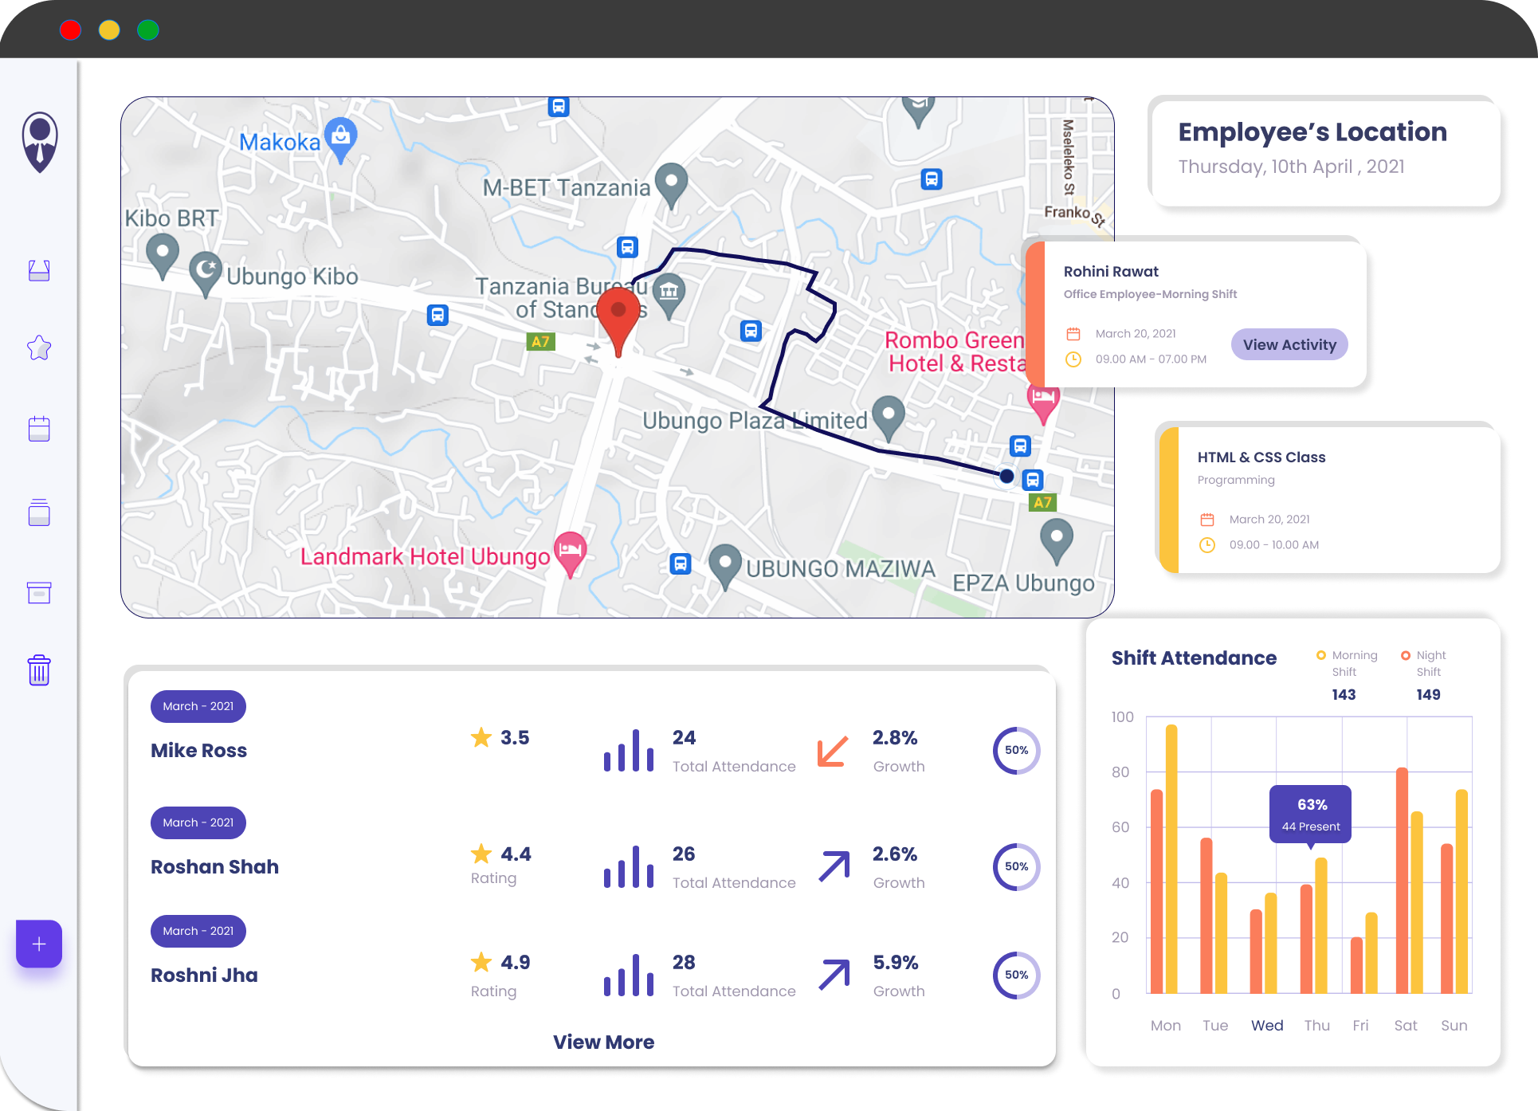The height and width of the screenshot is (1111, 1538).
Task: Click Roshan Shah's 4.4 star rating
Action: (500, 854)
